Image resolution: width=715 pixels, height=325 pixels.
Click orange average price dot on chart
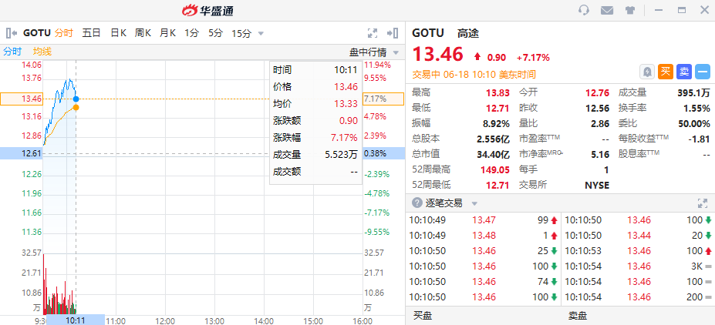tap(76, 107)
